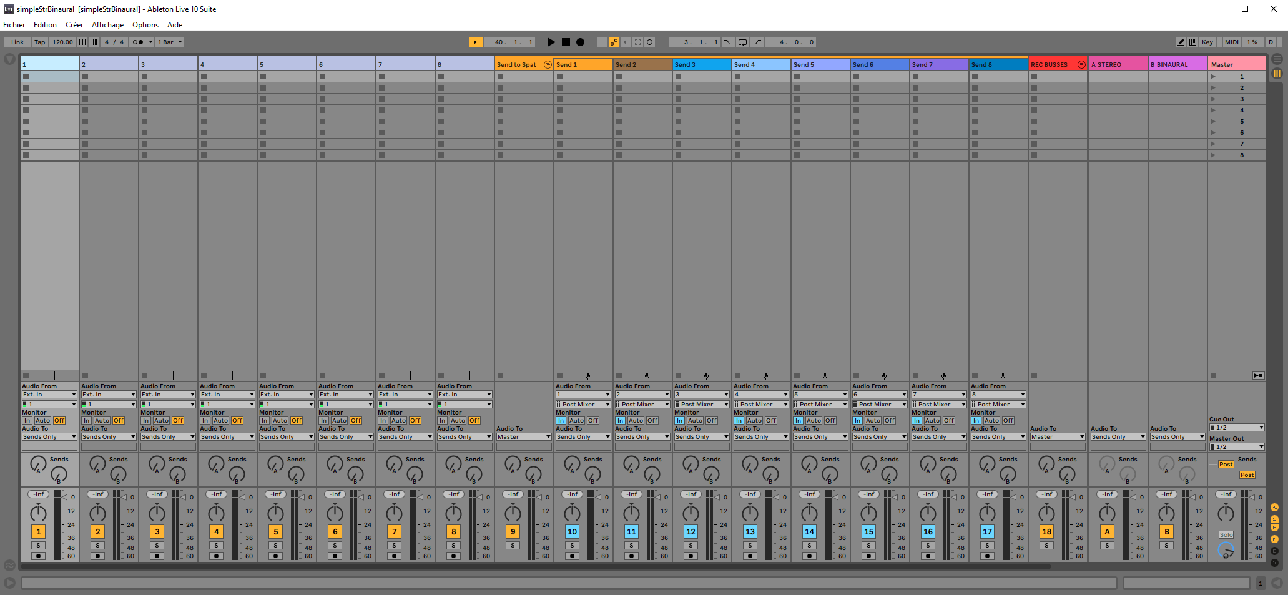The height and width of the screenshot is (595, 1288).
Task: Solo the Send 1 track (track 10)
Action: click(x=572, y=546)
